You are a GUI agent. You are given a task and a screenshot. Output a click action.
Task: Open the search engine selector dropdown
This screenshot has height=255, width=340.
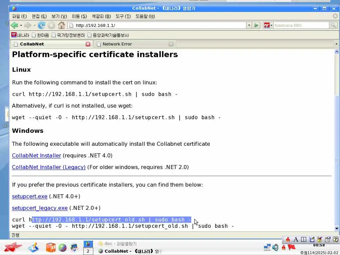[268, 25]
